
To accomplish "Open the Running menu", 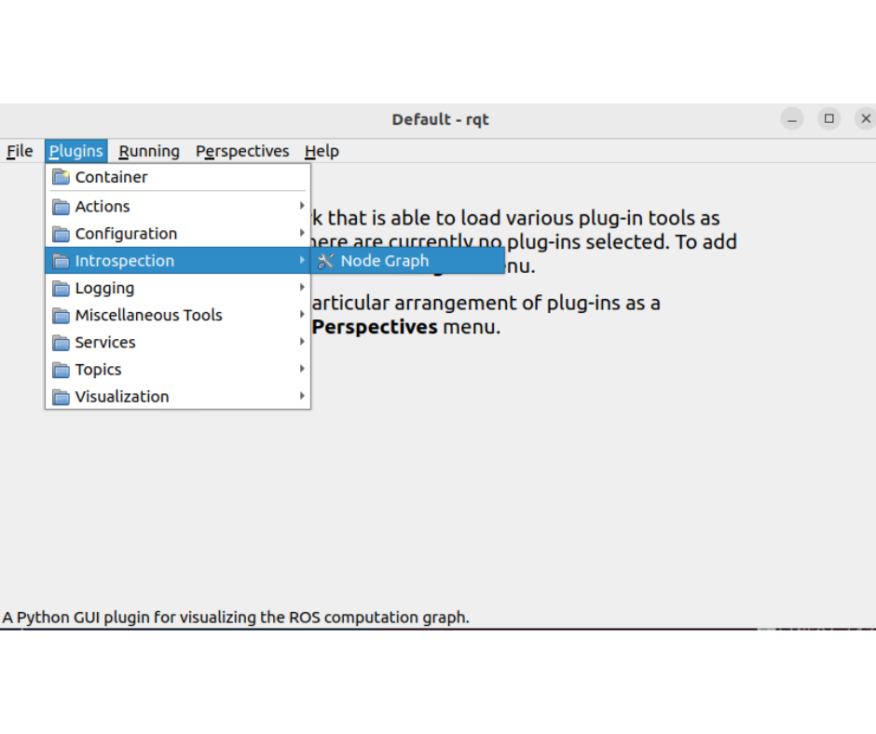I will point(149,151).
